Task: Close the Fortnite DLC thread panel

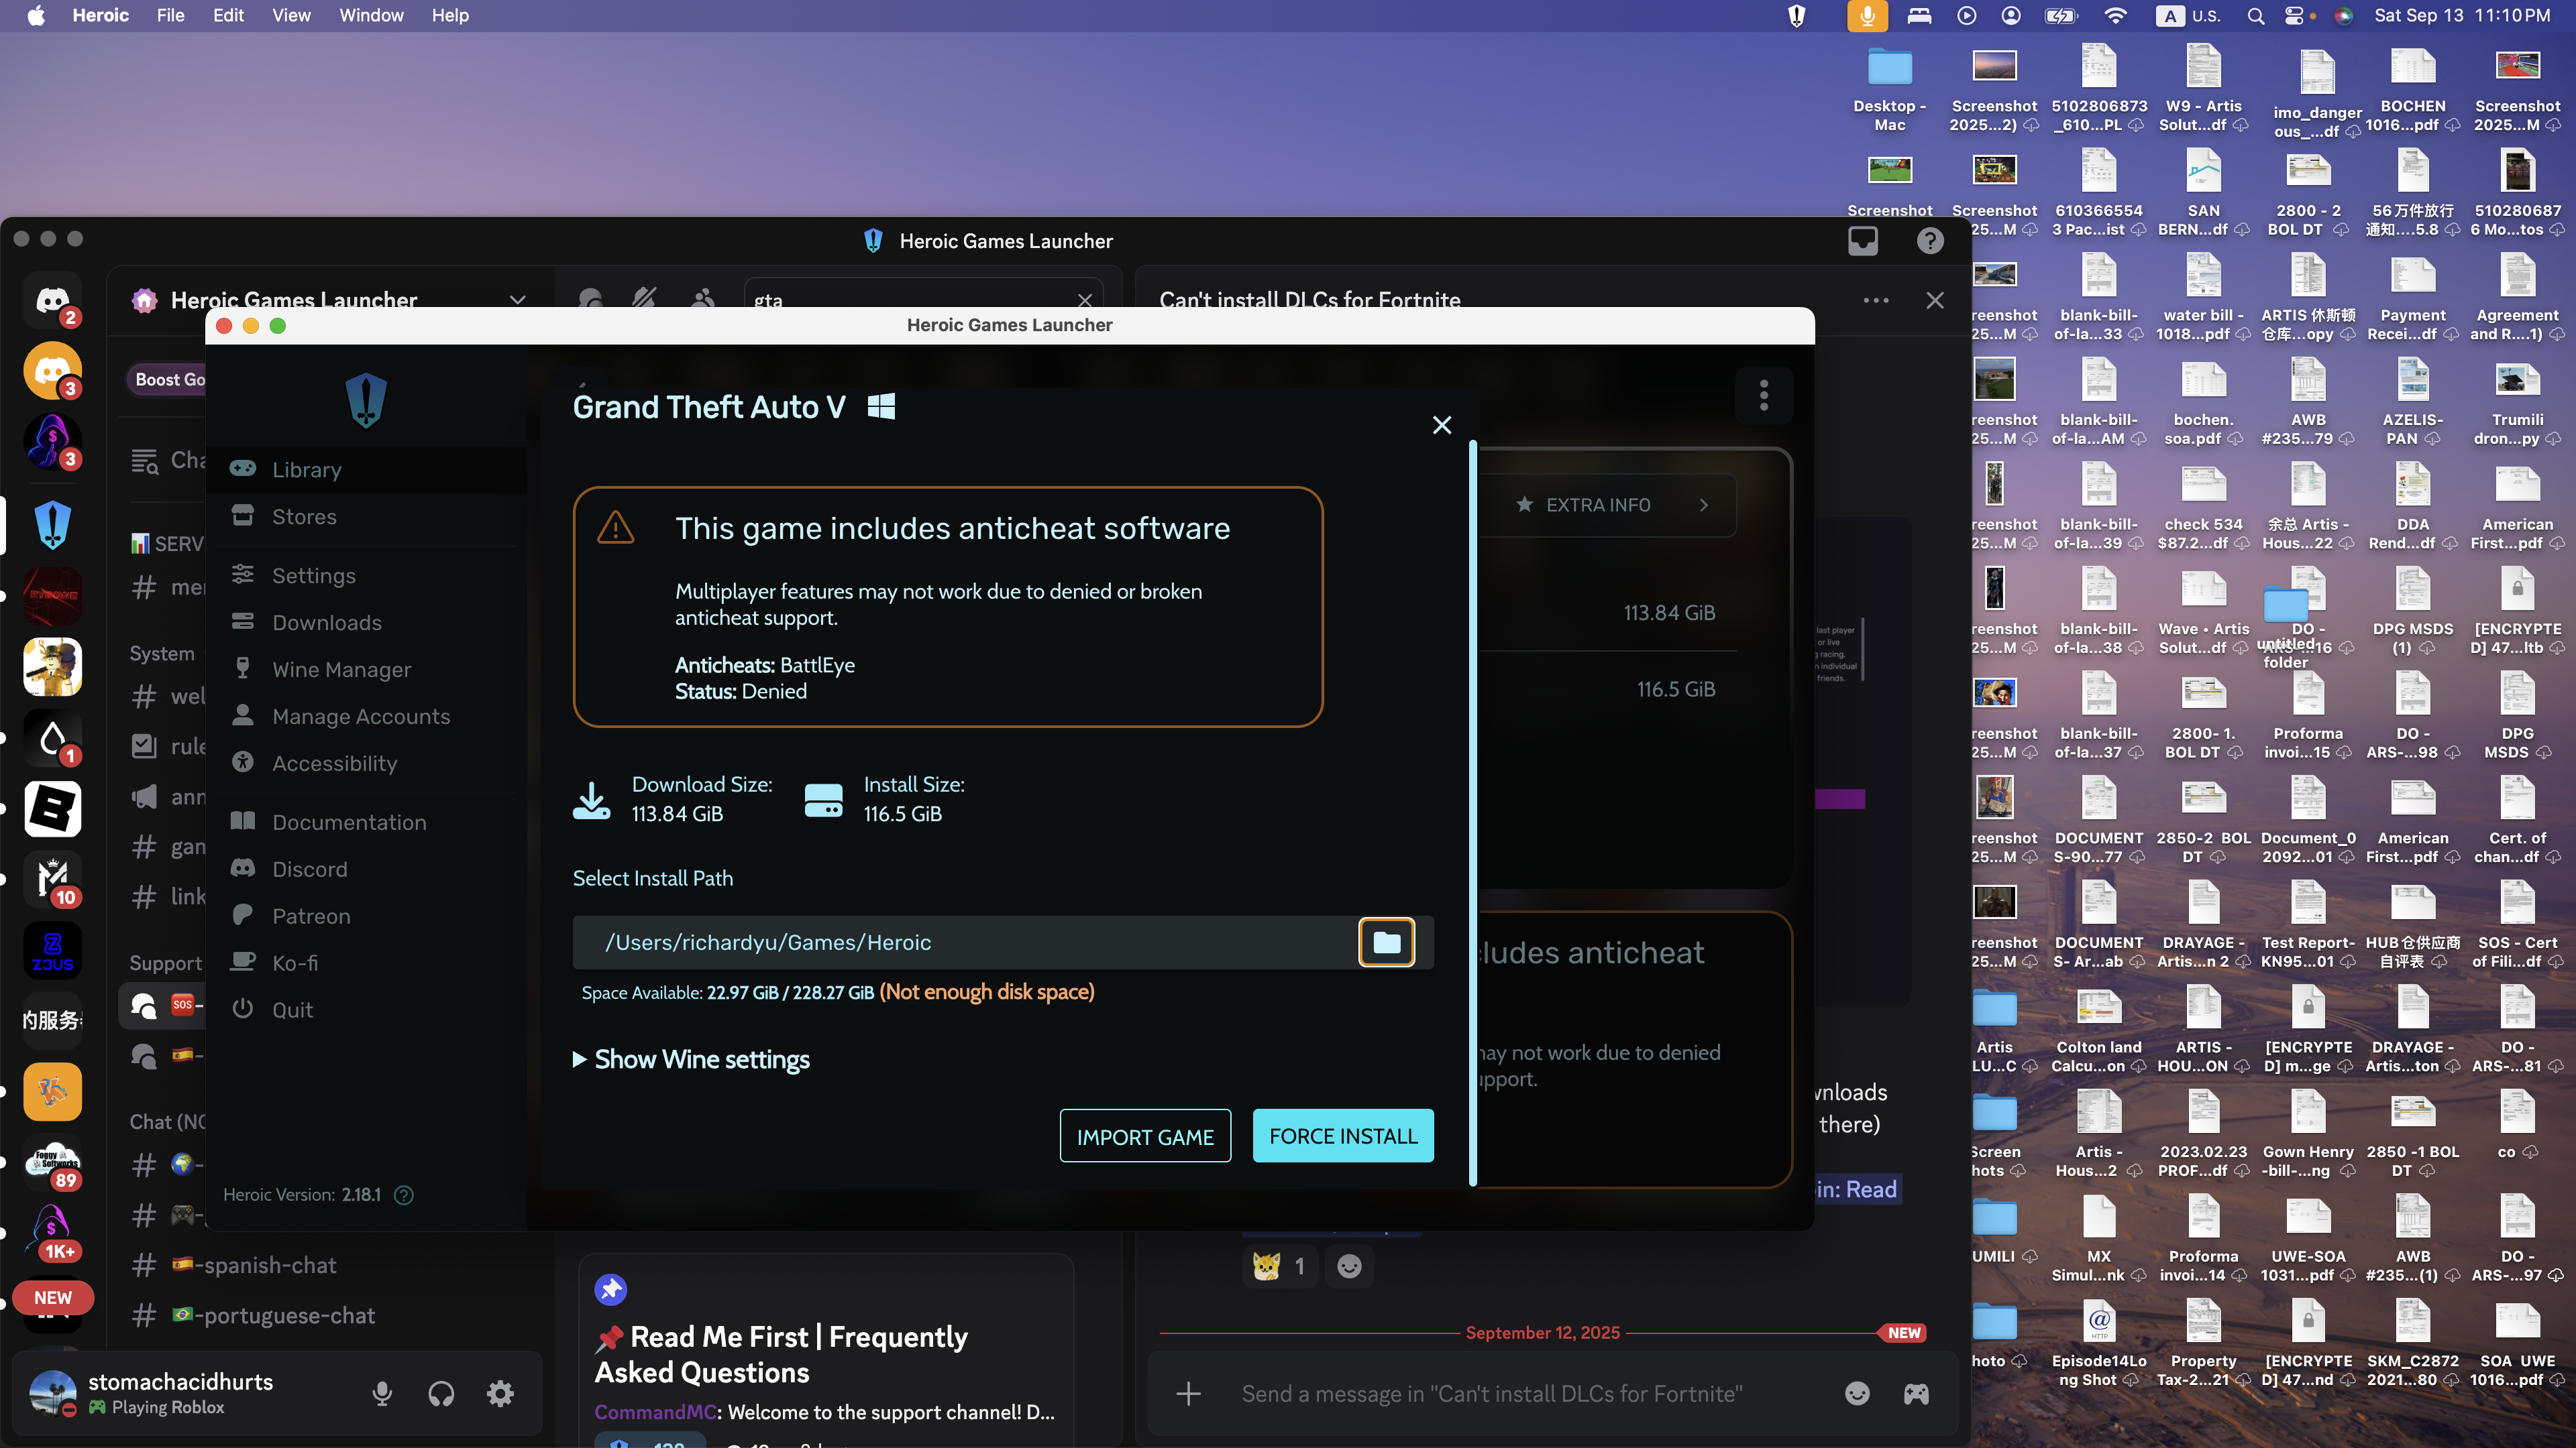Action: point(1935,300)
